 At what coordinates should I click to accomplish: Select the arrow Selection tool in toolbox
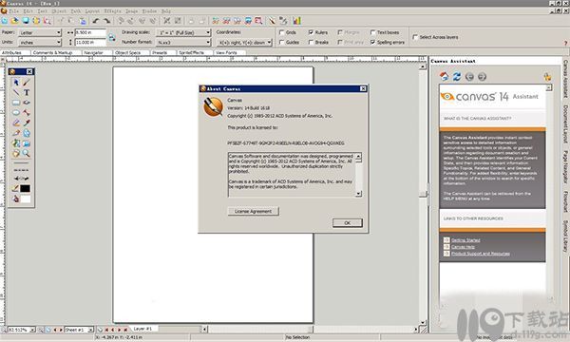point(16,83)
